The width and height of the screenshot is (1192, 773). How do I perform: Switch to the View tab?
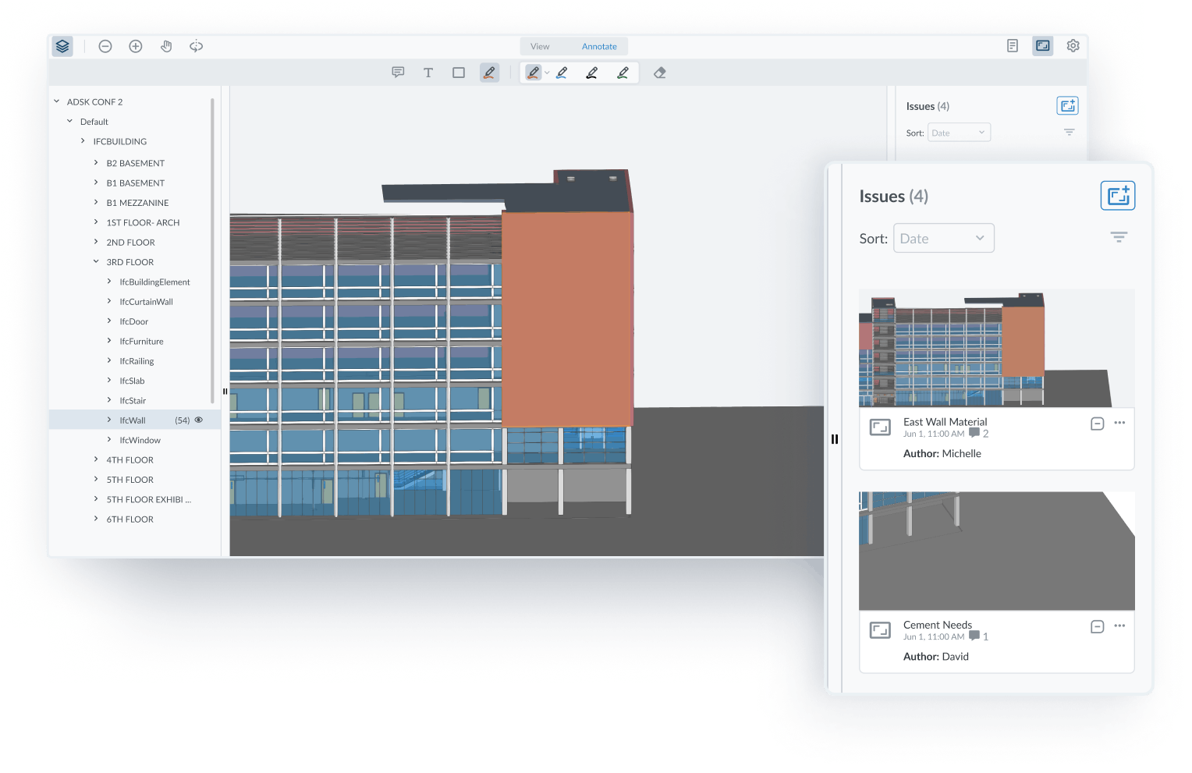540,46
